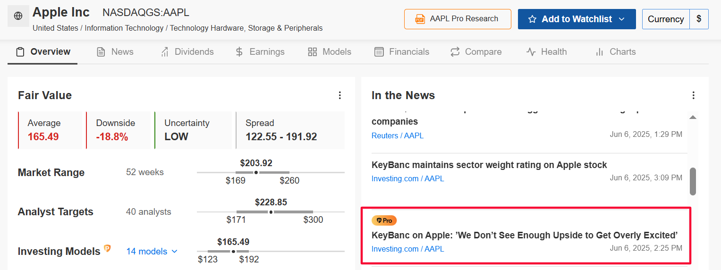721x270 pixels.
Task: Open KeyBanc 'We Don't See Enough Upside' article
Action: click(x=525, y=235)
